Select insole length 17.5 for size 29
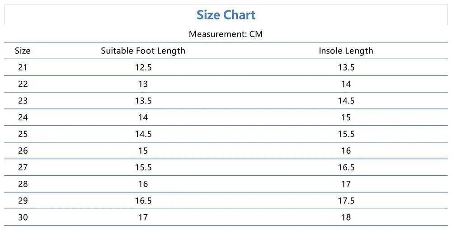 (x=346, y=201)
